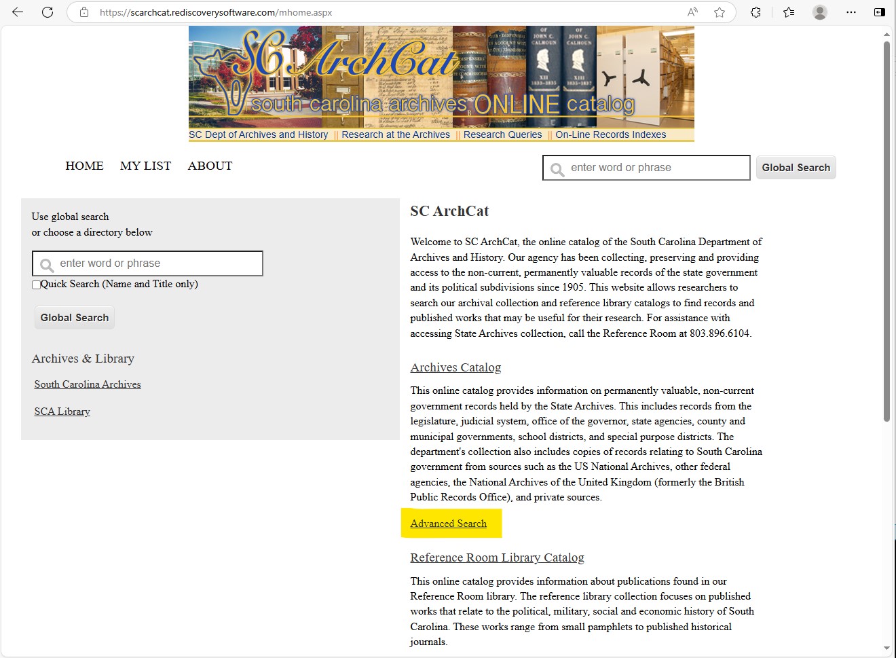Open the MY LIST menu item
Screen dimensions: 896x658
[x=145, y=166]
